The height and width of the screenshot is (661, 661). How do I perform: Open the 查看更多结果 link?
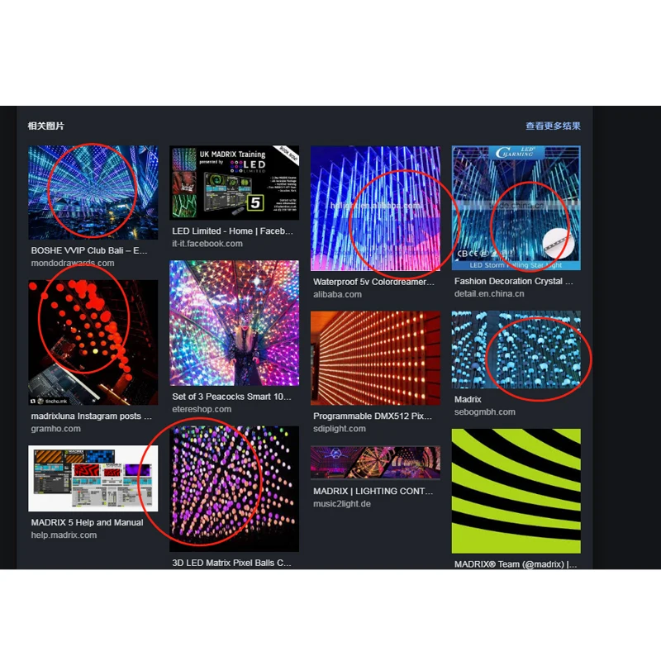(x=553, y=126)
